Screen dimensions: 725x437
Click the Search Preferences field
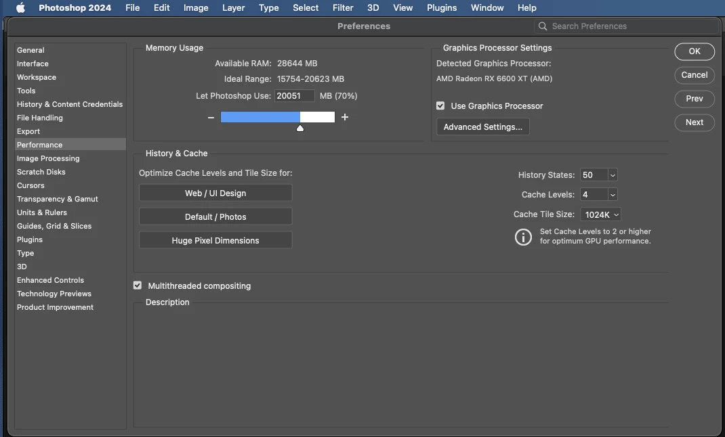(x=626, y=26)
